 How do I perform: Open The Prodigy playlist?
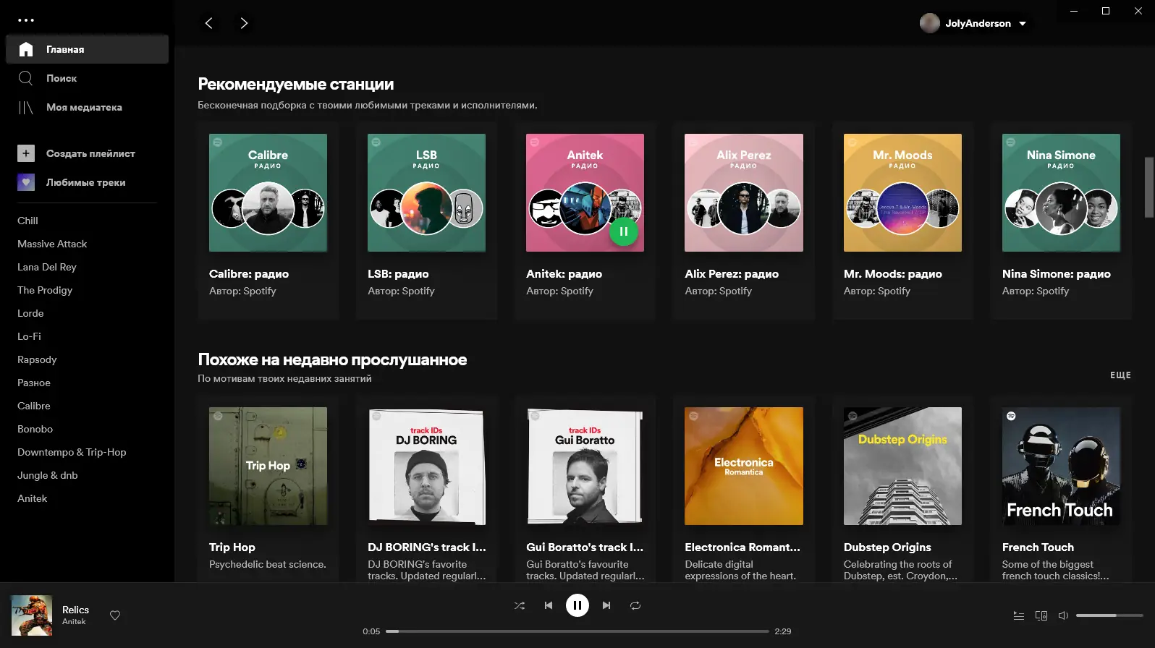pyautogui.click(x=45, y=290)
